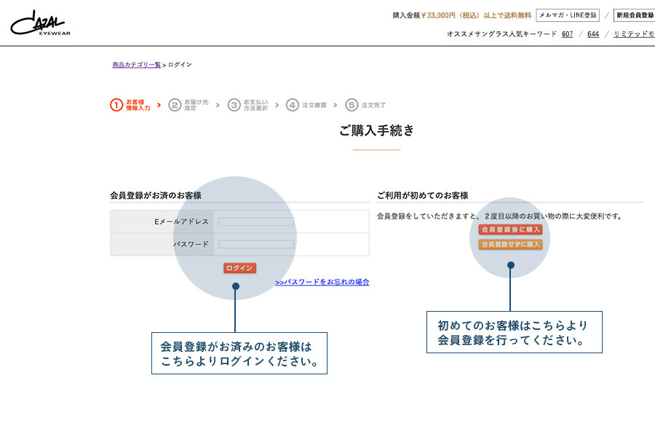Open >>パスワードをお忘れの場合 link
This screenshot has height=437, width=655.
(x=322, y=282)
